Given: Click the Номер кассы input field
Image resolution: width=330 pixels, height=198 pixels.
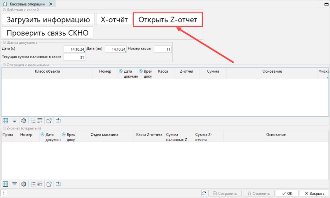Looking at the screenshot, I should [162, 49].
